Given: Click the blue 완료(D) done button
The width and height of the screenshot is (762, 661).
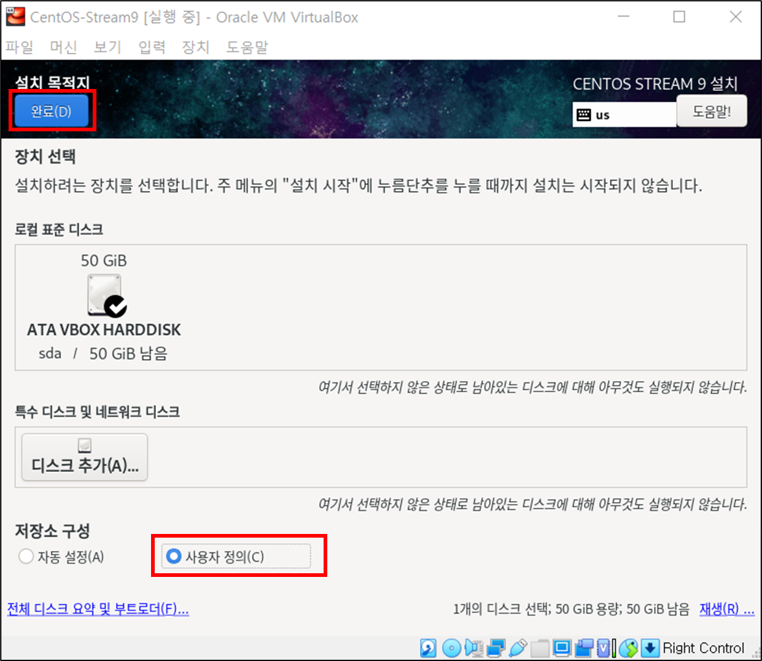Looking at the screenshot, I should (x=52, y=111).
